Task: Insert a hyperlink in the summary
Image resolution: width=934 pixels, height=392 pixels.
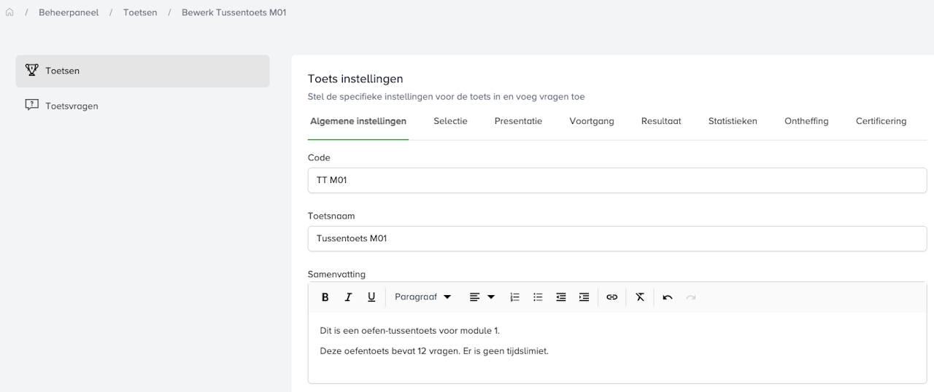Action: tap(612, 297)
